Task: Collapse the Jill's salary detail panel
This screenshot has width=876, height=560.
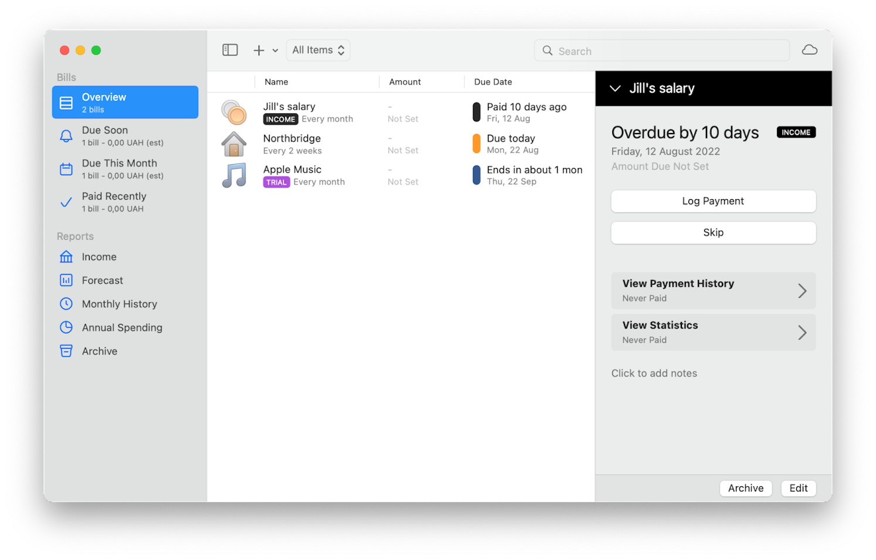Action: (x=614, y=88)
